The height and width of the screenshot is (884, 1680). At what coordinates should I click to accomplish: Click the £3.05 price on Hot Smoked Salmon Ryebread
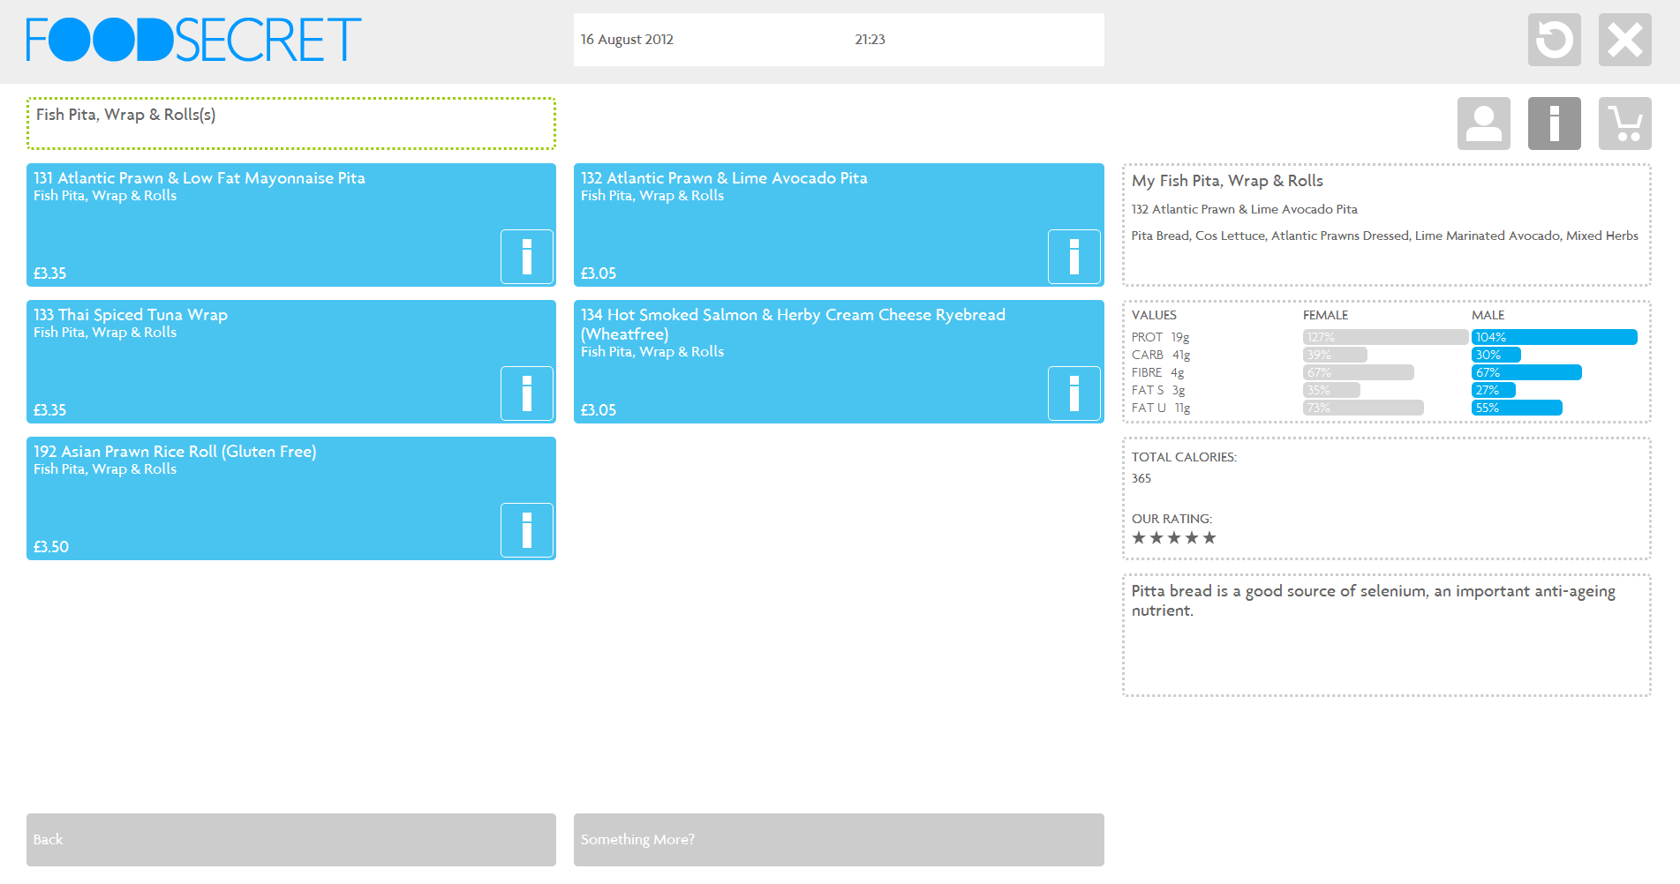pos(599,410)
